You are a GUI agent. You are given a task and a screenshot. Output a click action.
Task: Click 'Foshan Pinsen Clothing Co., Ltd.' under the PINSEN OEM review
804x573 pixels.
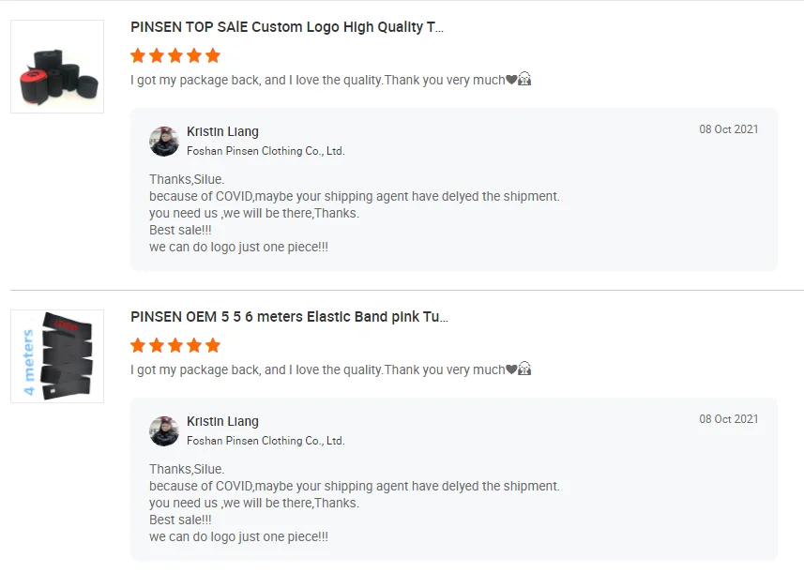[265, 441]
